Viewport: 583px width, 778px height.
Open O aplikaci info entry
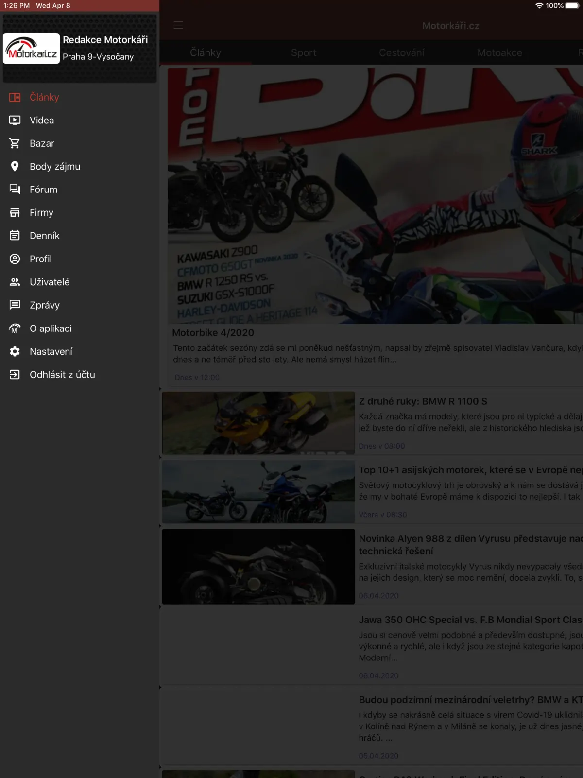(80, 328)
